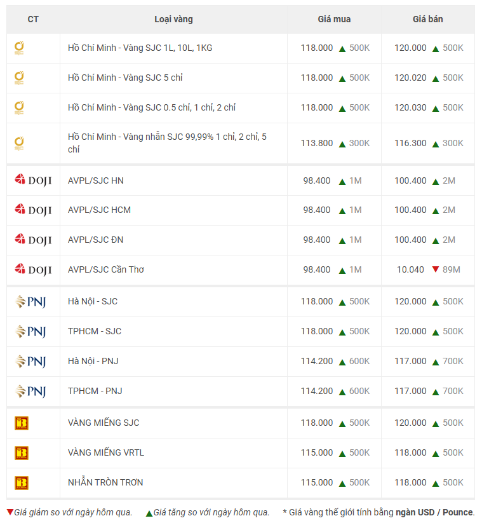Screen dimensions: 482x530
Task: Click the DOJI logo in AVPL/SJC Cần Thơ row
Action: coord(33,269)
